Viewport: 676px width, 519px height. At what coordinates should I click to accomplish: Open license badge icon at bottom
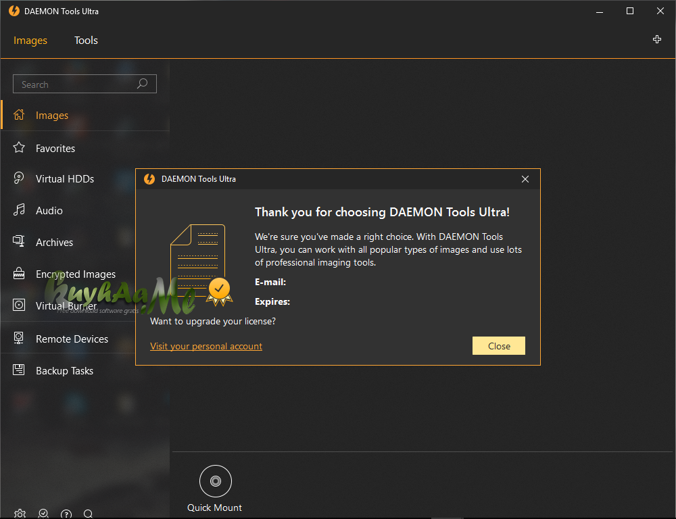[43, 514]
